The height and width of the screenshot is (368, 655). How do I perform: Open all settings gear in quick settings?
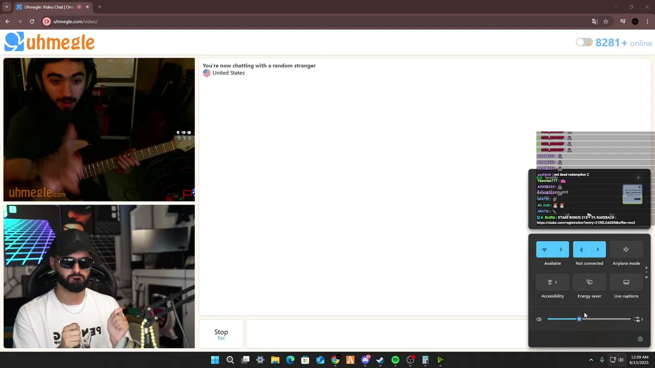pos(640,339)
